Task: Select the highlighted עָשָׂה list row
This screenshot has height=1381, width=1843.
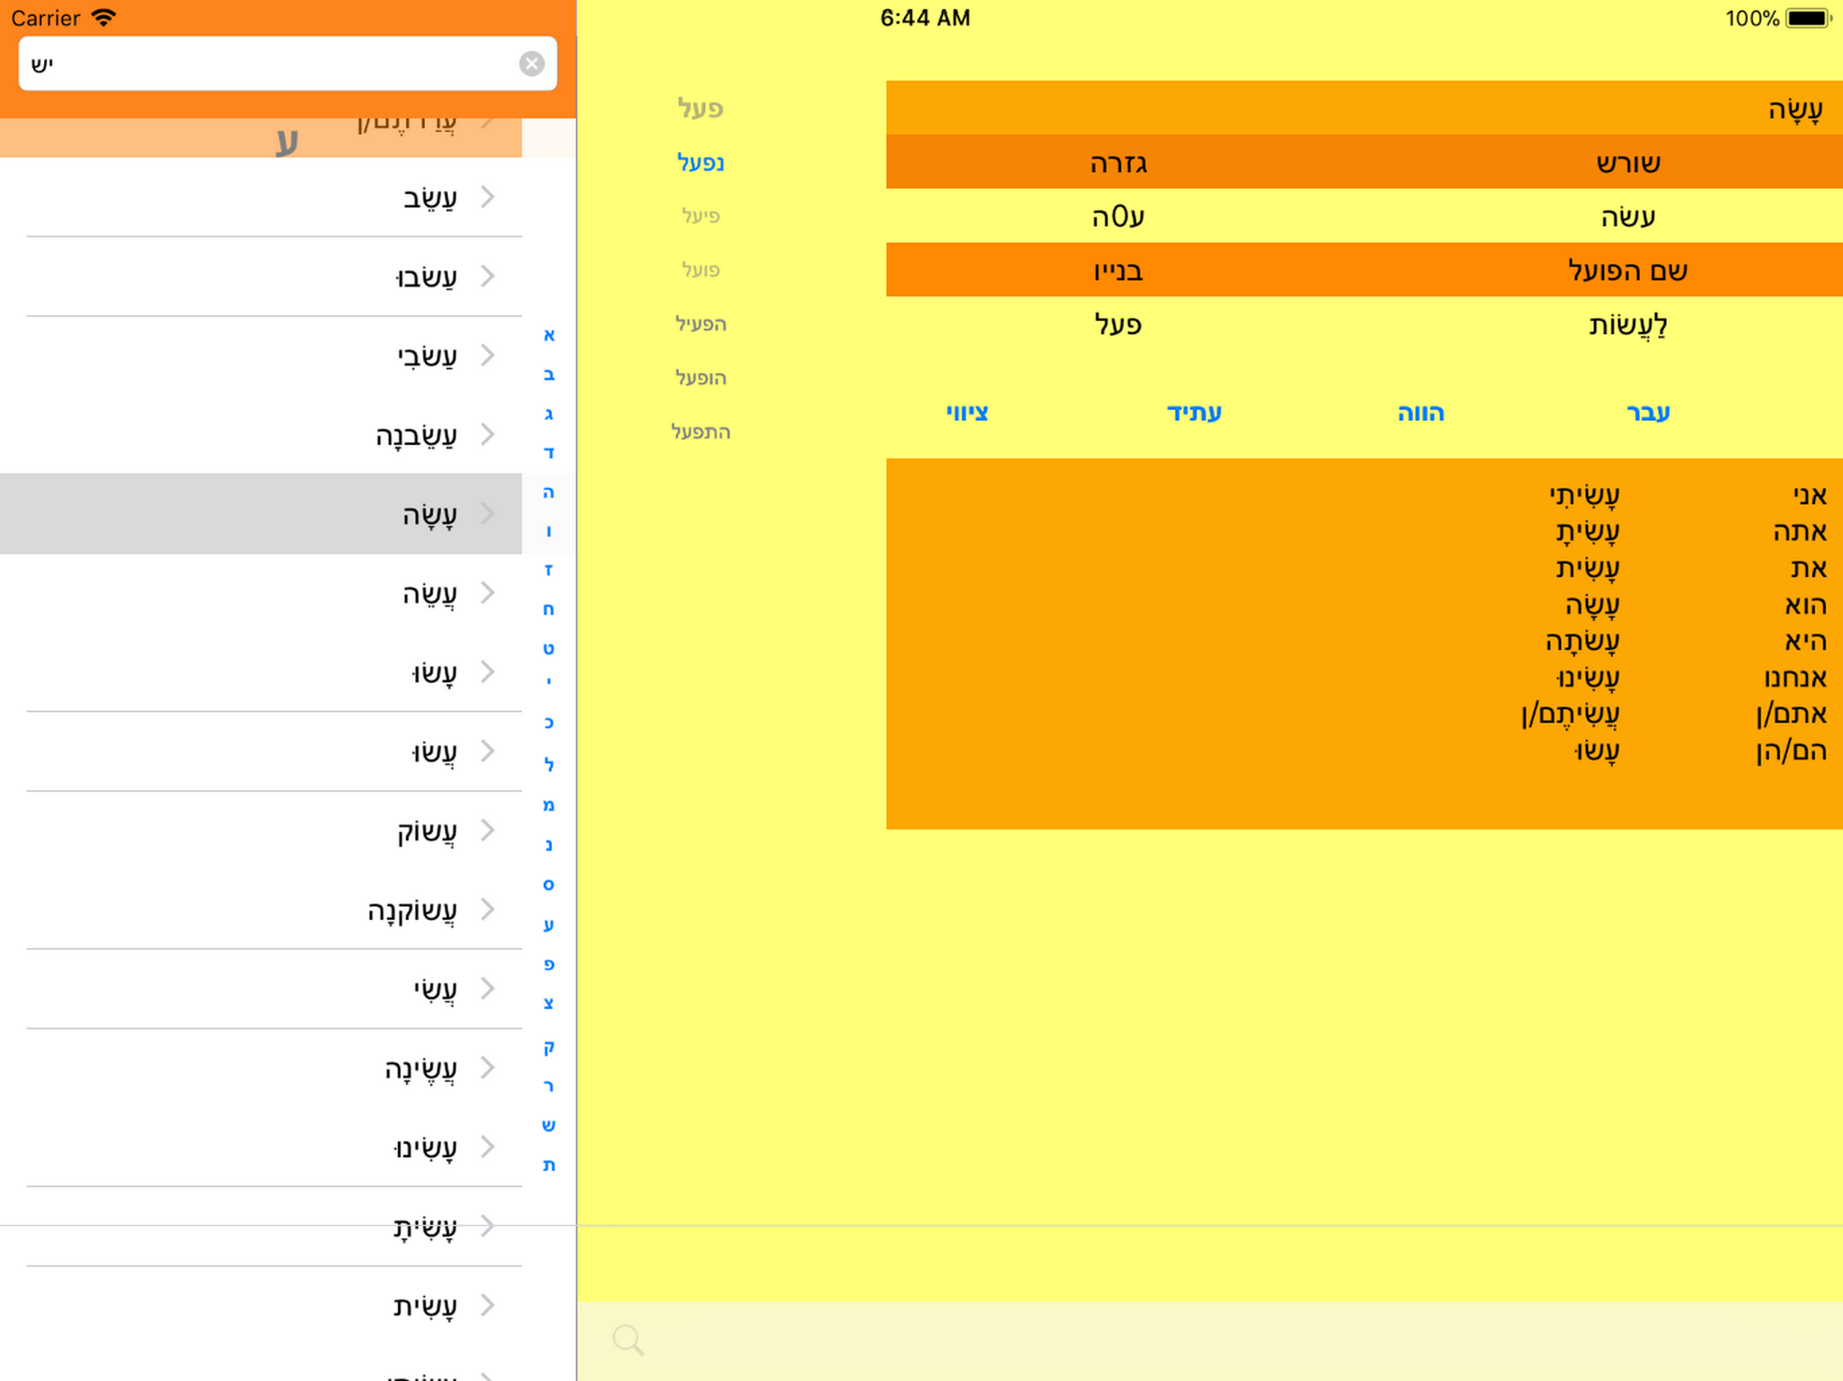Action: click(261, 514)
